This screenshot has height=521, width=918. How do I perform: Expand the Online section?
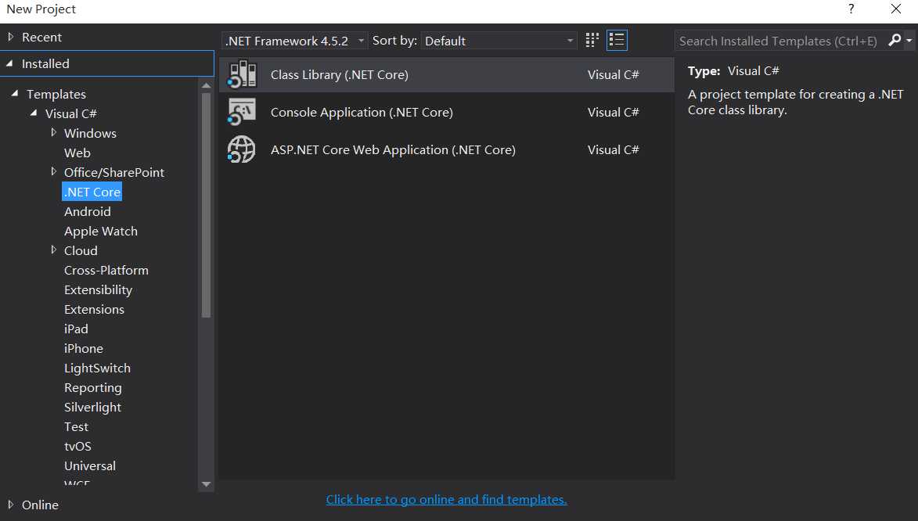click(10, 504)
